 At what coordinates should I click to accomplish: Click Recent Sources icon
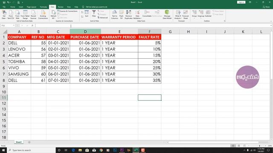point(33,15)
